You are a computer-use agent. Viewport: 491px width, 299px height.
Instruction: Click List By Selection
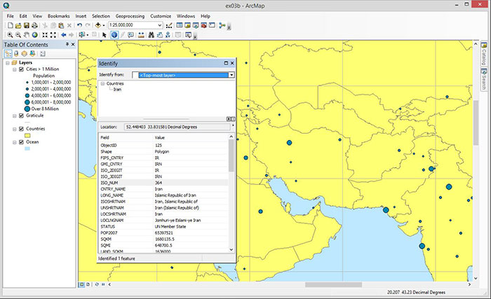coord(32,53)
